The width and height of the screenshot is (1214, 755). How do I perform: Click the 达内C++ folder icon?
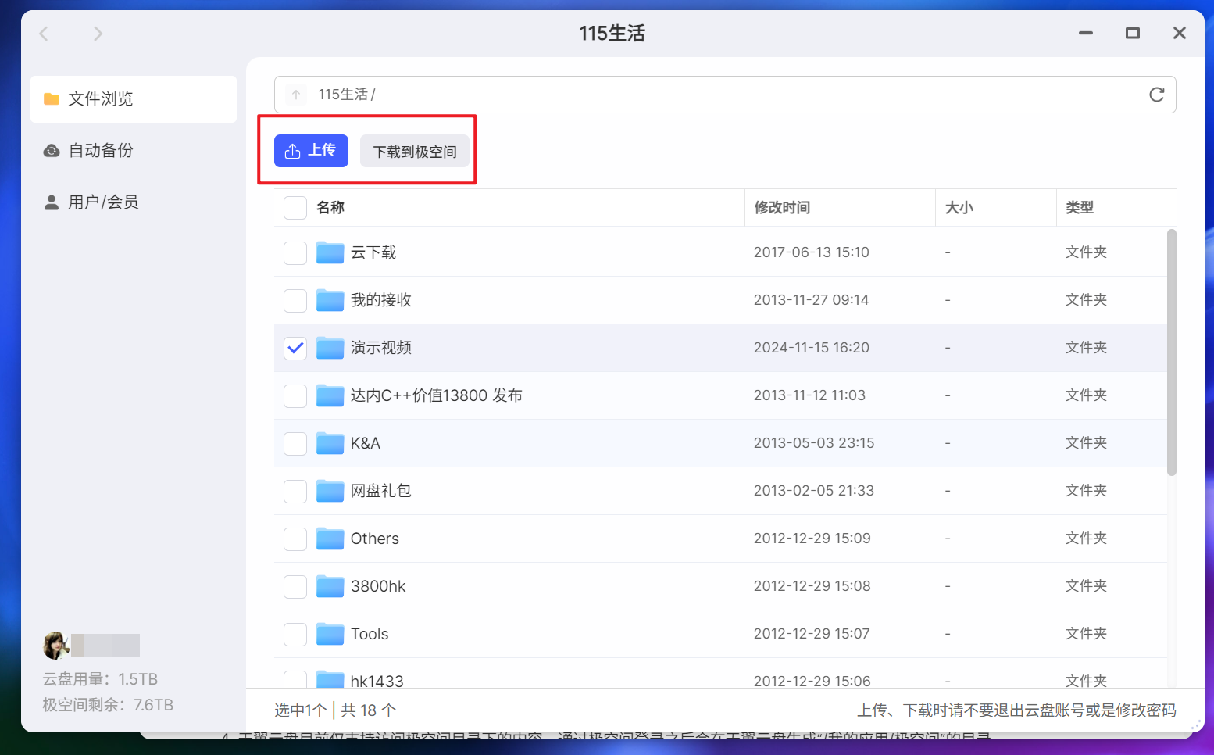pyautogui.click(x=330, y=395)
